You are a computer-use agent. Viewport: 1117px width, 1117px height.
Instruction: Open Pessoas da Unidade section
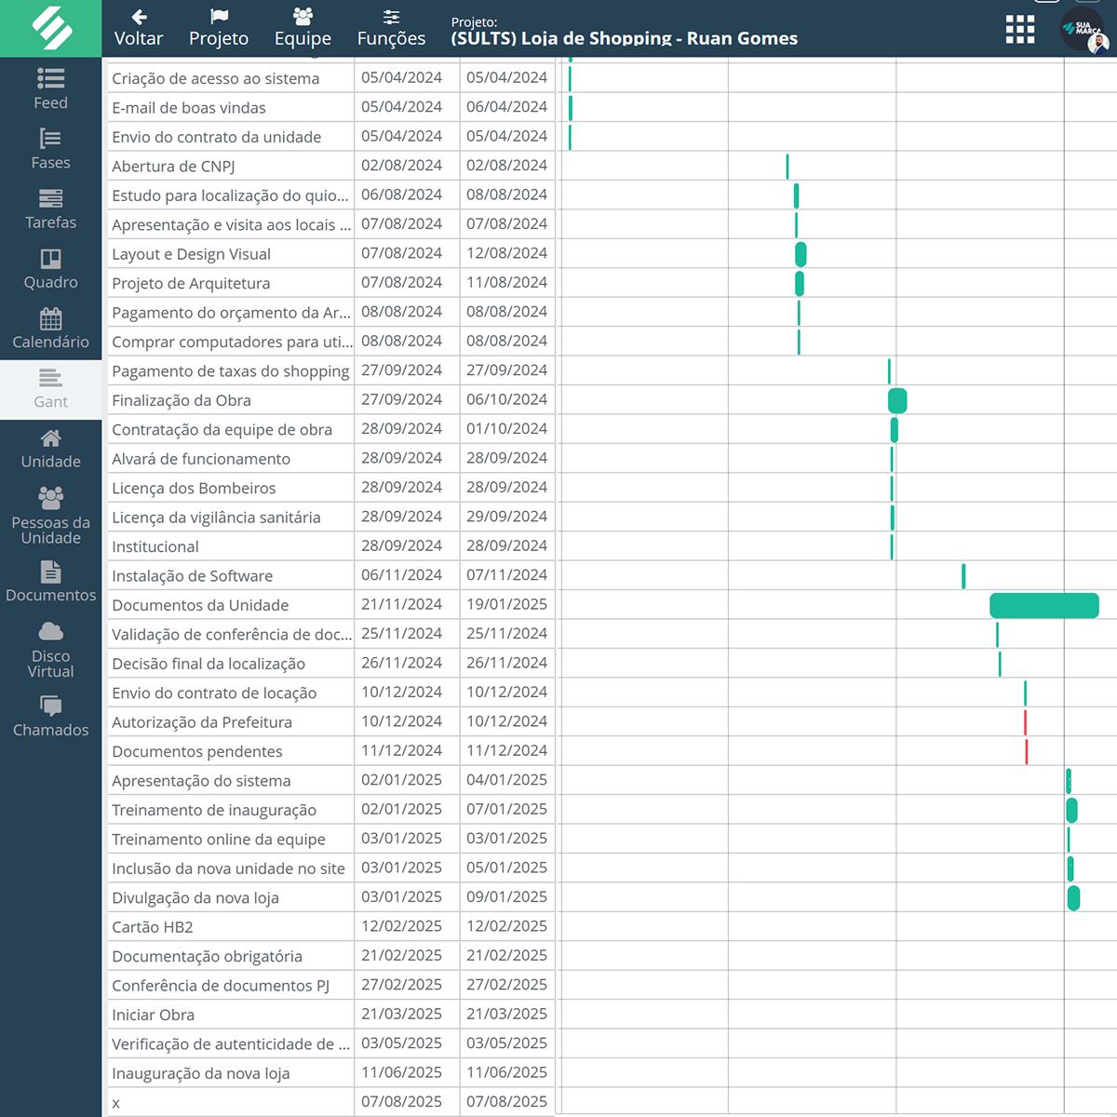pos(50,498)
